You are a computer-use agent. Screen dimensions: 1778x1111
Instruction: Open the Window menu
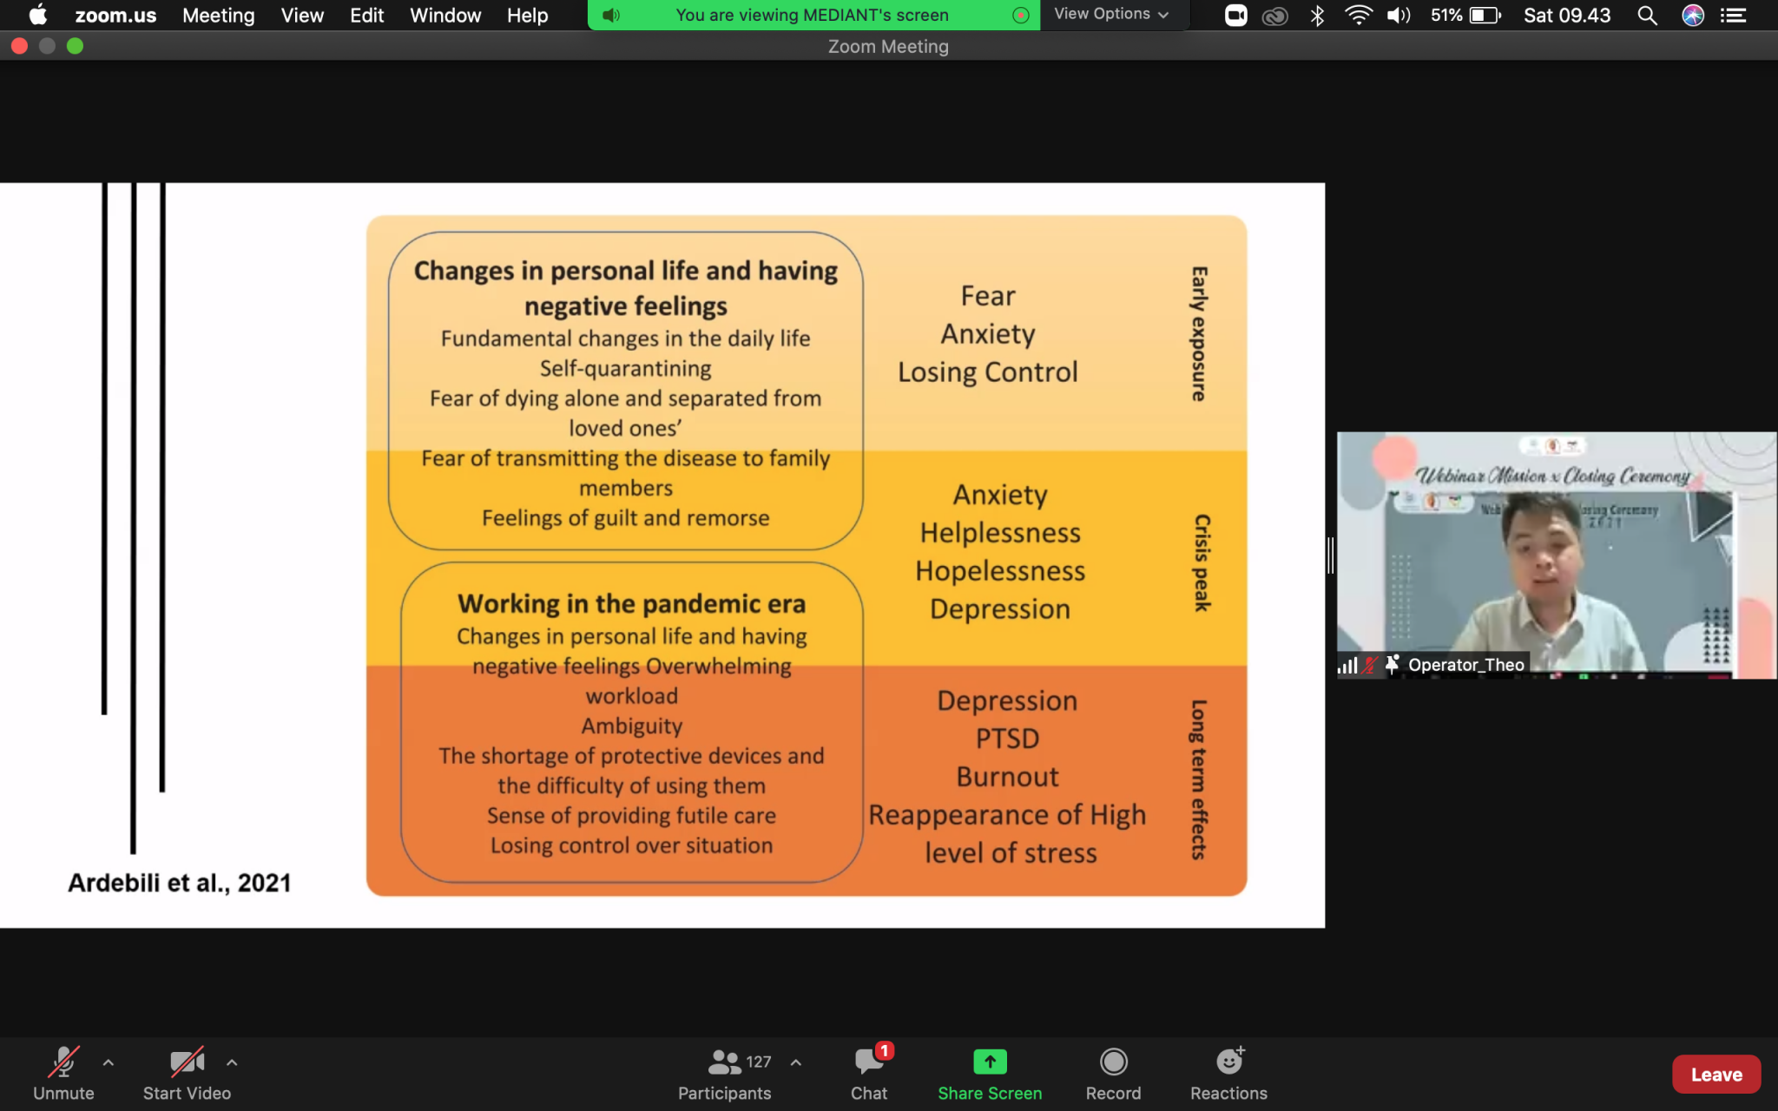(x=444, y=16)
